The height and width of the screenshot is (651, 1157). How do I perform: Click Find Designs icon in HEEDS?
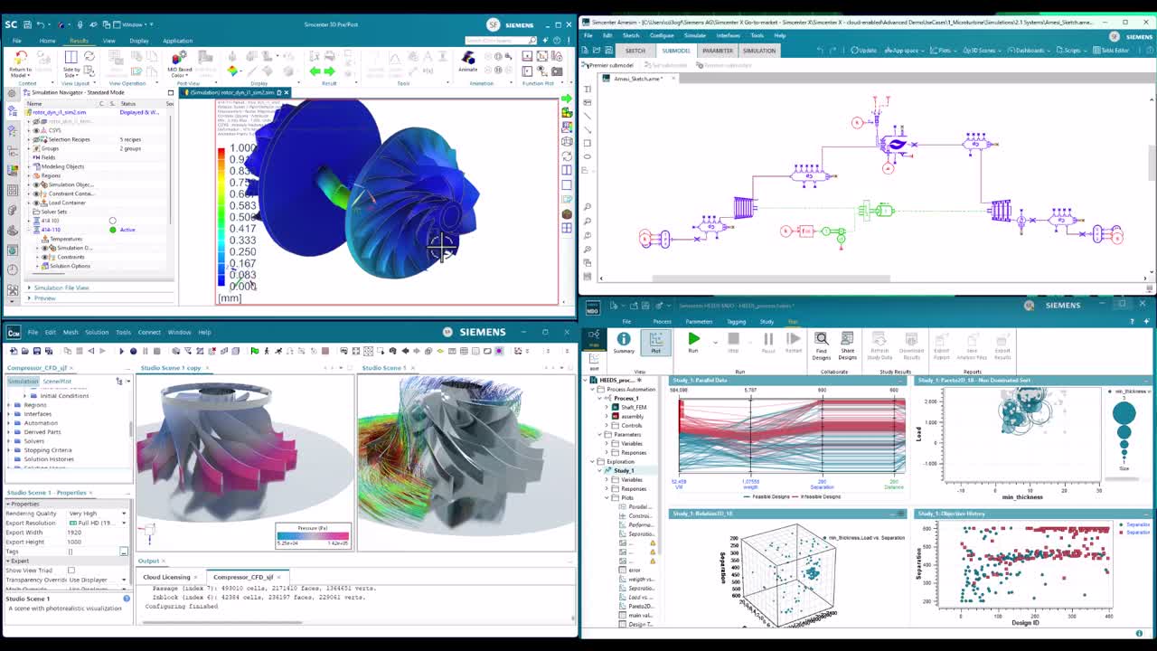coord(821,344)
